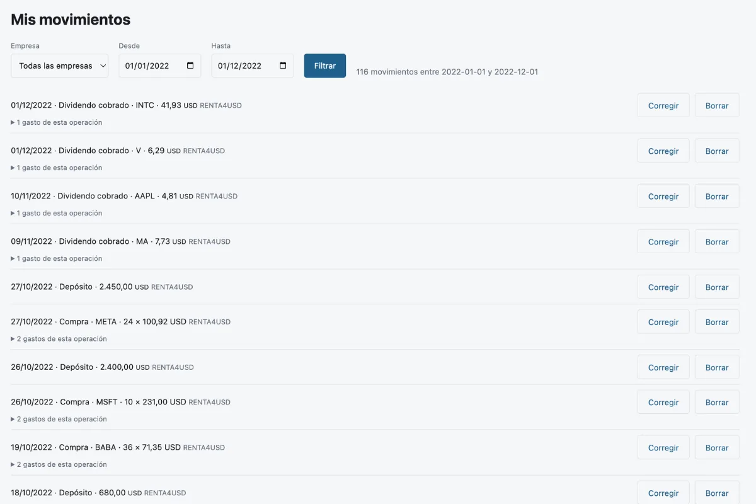Screen dimensions: 756x504
Task: Borrar the MA dividend movement
Action: tap(717, 242)
